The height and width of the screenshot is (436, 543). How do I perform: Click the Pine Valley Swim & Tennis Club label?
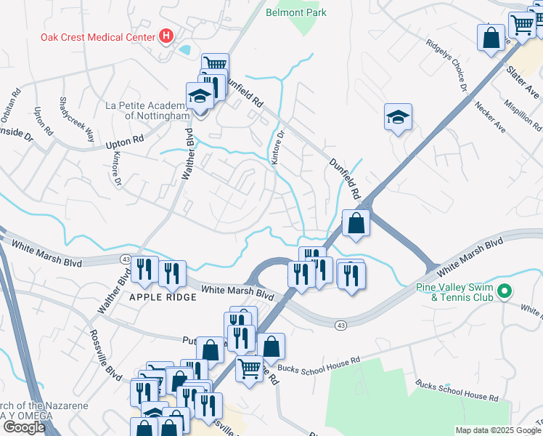(454, 292)
